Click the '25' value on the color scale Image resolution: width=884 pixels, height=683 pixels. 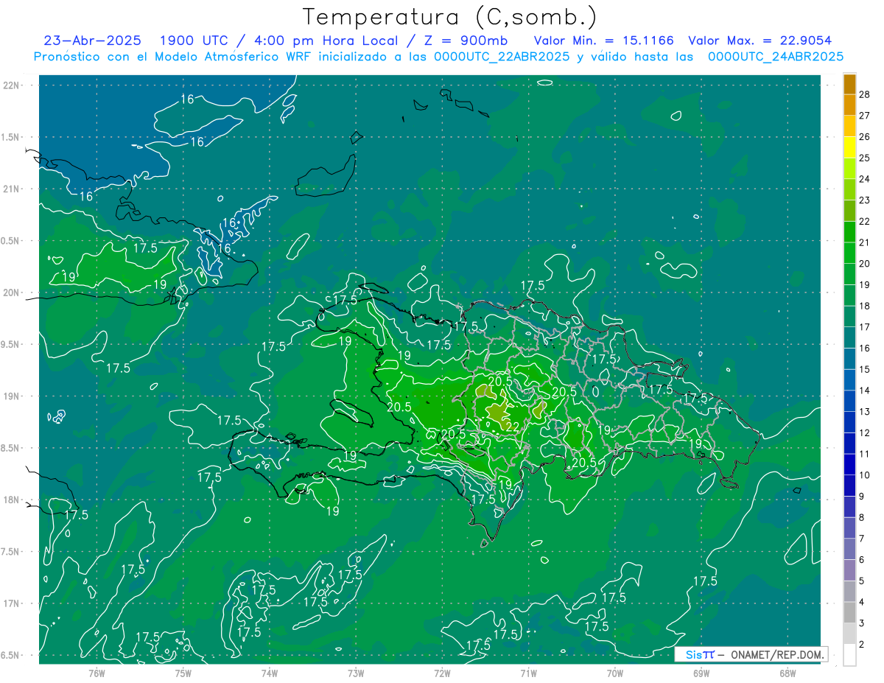pos(865,158)
